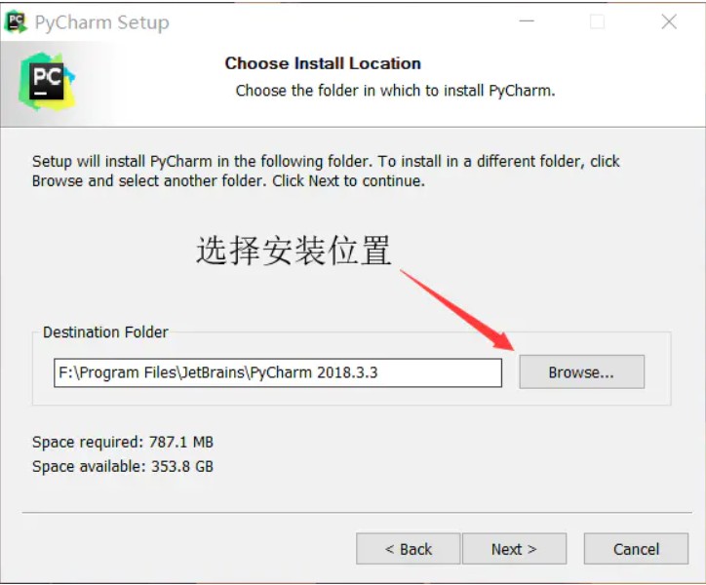The width and height of the screenshot is (706, 585).
Task: Click the Choose Install Location heading
Action: [x=323, y=63]
